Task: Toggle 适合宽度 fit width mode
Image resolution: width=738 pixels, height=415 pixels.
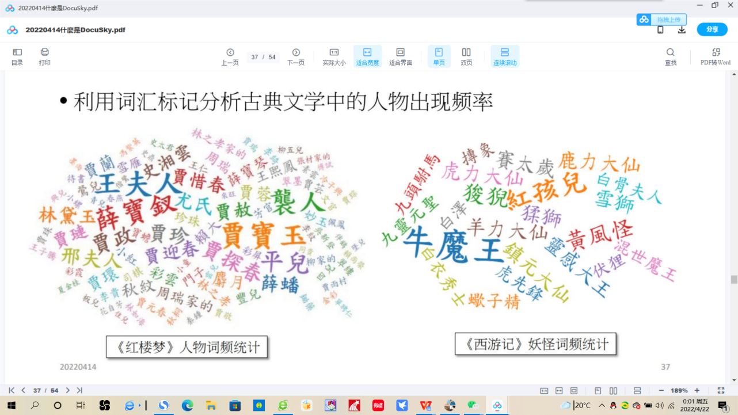Action: pyautogui.click(x=367, y=56)
